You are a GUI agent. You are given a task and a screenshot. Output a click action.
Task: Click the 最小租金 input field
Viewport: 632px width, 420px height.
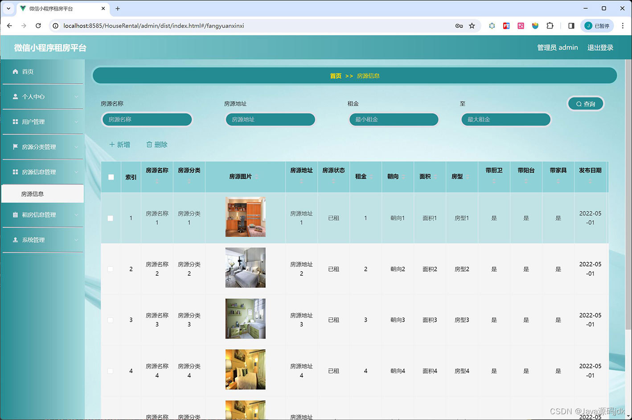coord(394,119)
